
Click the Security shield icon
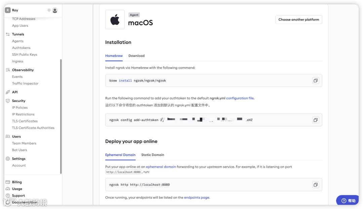(8, 101)
